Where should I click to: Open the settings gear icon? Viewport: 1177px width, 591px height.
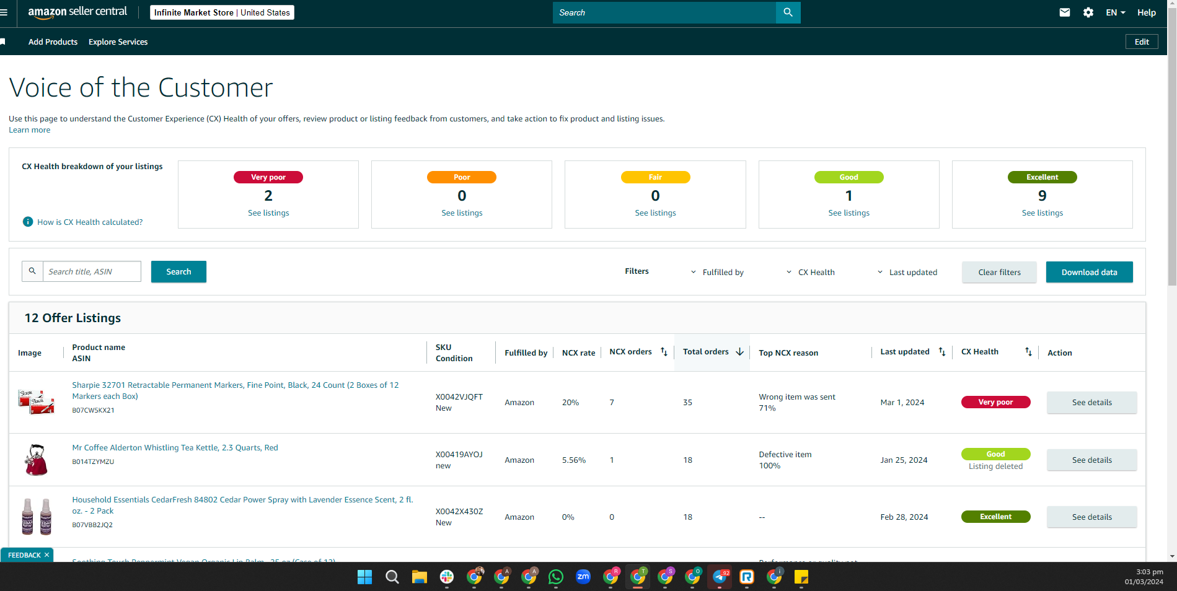pyautogui.click(x=1088, y=12)
